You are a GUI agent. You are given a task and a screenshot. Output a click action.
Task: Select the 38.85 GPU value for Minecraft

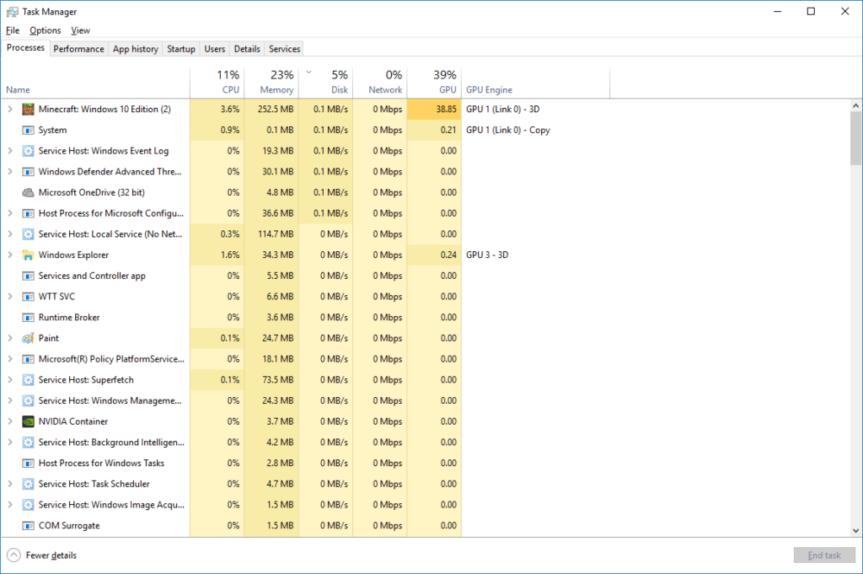(434, 109)
